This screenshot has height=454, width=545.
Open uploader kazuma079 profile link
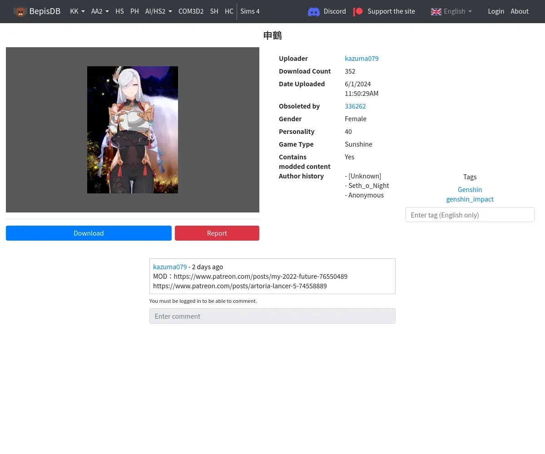coord(362,59)
